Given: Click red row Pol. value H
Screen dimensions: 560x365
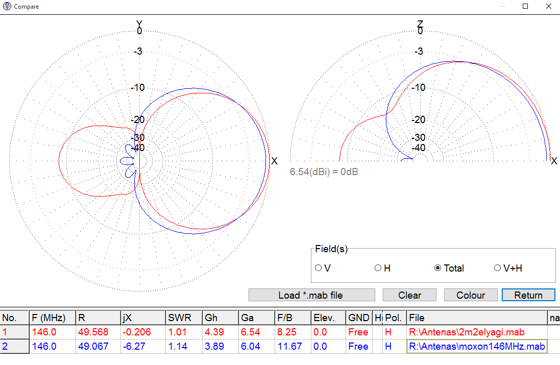Looking at the screenshot, I should tap(394, 332).
